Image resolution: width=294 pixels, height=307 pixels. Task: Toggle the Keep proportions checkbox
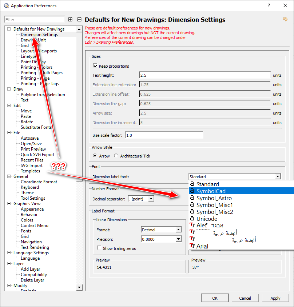tap(95, 66)
